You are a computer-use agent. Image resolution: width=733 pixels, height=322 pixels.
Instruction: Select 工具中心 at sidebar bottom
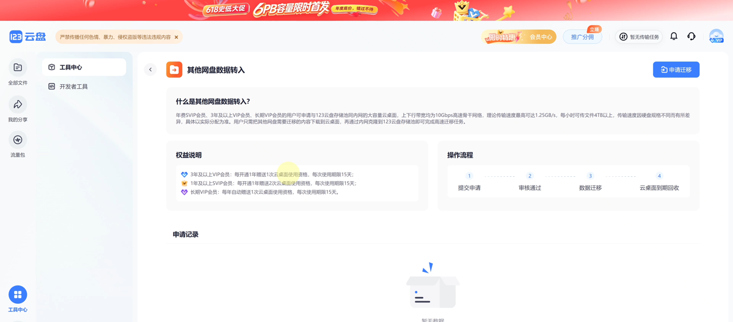(18, 299)
